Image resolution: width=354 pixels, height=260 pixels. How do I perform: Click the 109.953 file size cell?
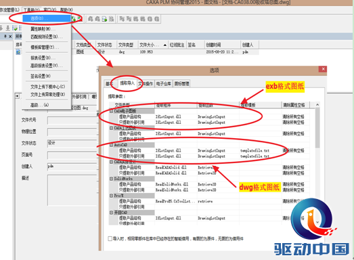(x=146, y=52)
